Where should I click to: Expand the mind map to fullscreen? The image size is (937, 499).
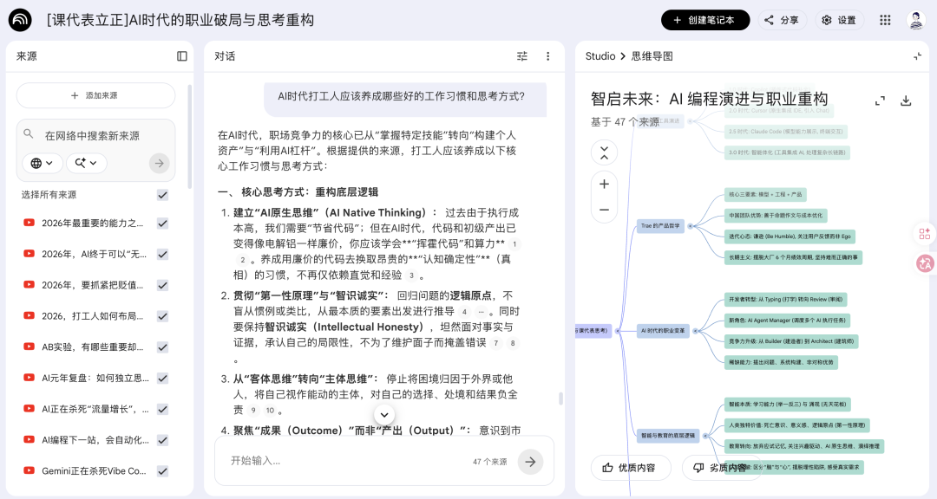(880, 100)
